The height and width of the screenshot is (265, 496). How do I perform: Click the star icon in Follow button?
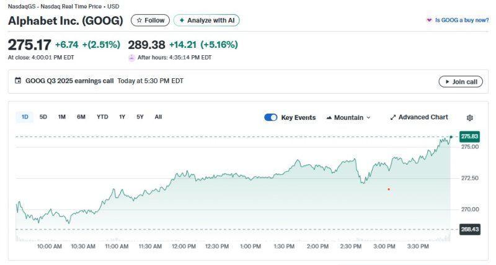[139, 20]
